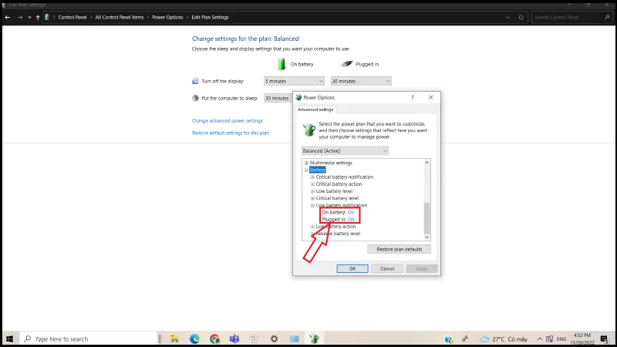Click the On battery: On setting value
617x347 pixels.
pos(351,212)
